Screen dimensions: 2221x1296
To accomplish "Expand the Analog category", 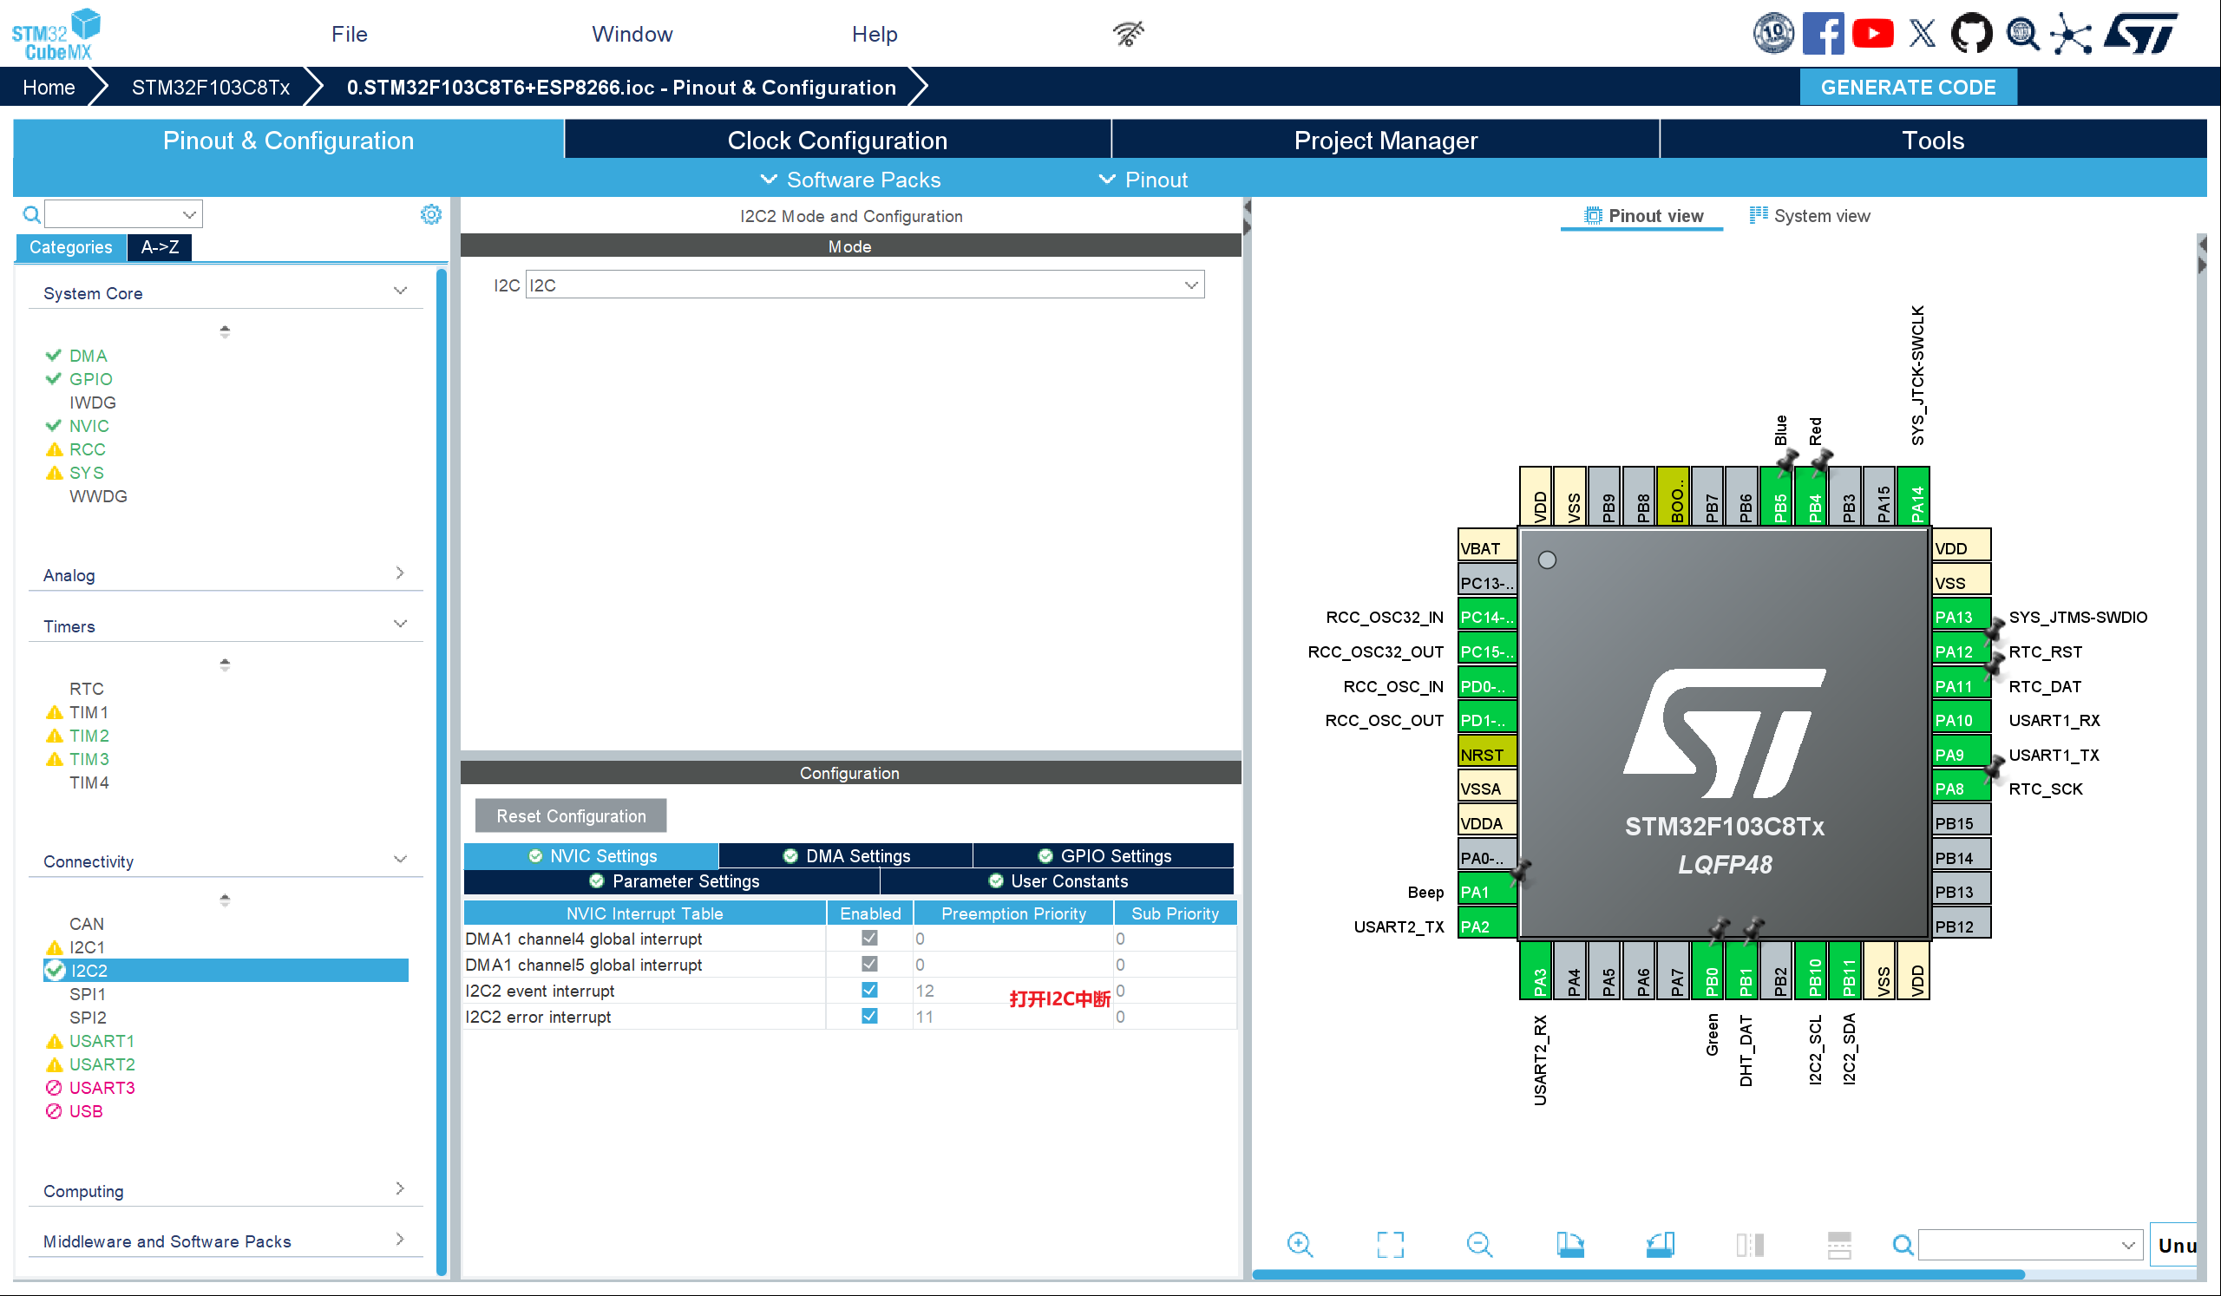I will [x=401, y=573].
